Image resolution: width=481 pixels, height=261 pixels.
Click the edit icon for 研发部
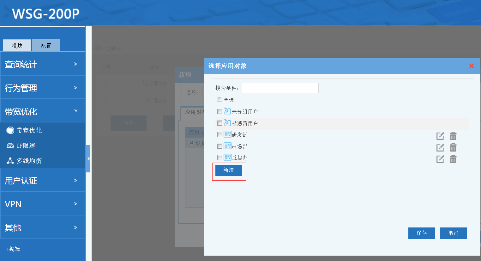point(440,136)
